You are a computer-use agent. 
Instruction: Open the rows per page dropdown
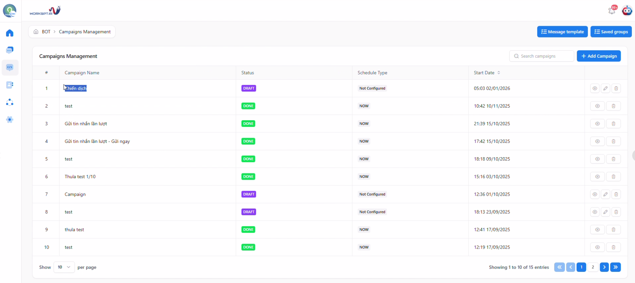(x=64, y=267)
